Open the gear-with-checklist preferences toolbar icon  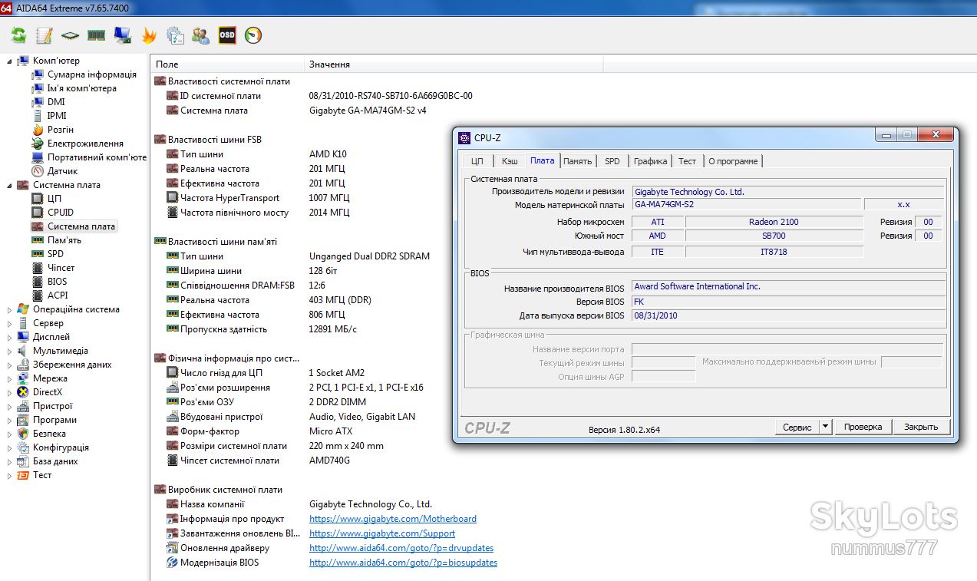pyautogui.click(x=175, y=35)
